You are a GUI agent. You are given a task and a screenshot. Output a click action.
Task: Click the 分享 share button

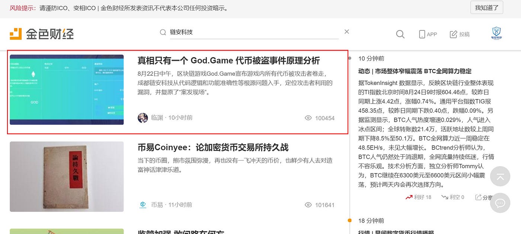(484, 197)
